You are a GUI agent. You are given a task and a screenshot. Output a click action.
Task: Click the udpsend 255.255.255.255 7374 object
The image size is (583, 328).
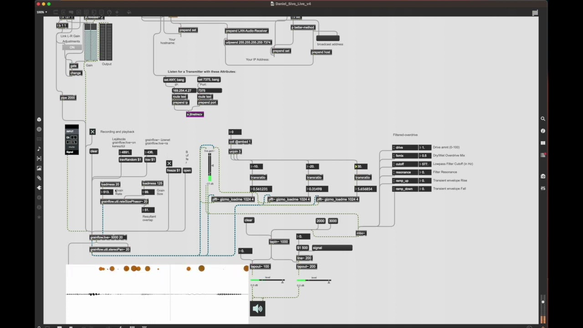[248, 42]
